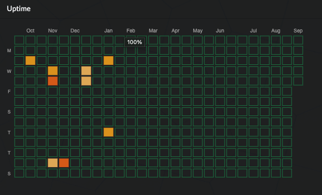Click the Jun month label
This screenshot has height=195, width=322.
(220, 31)
